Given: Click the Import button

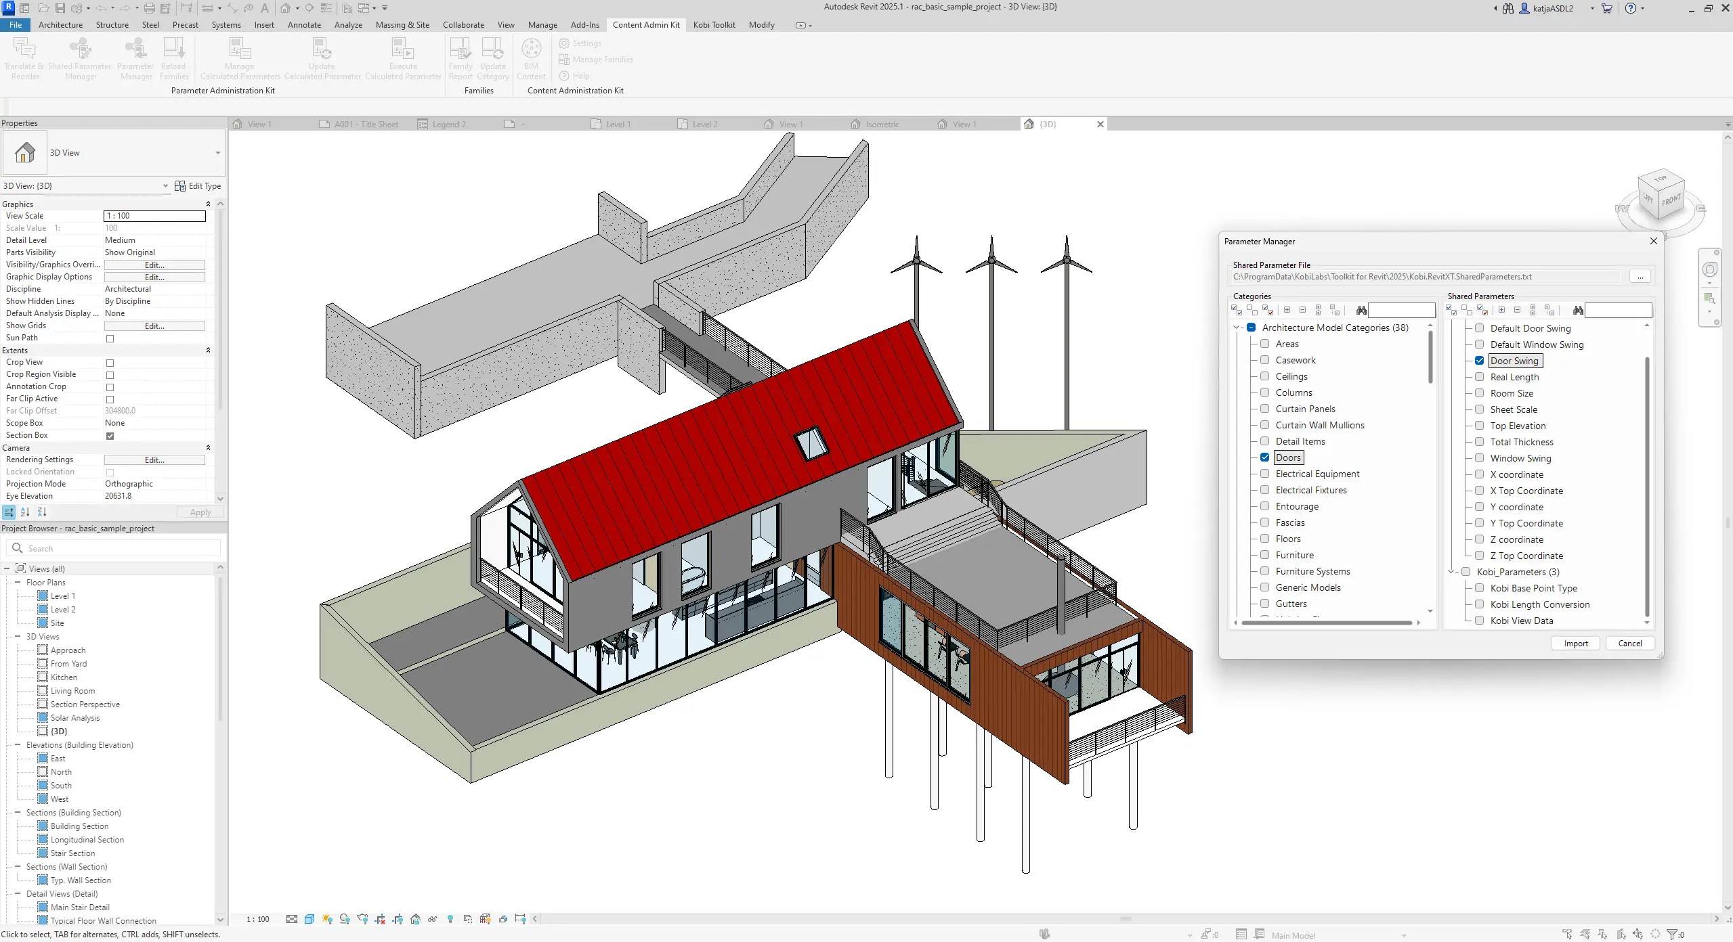Looking at the screenshot, I should [1575, 644].
